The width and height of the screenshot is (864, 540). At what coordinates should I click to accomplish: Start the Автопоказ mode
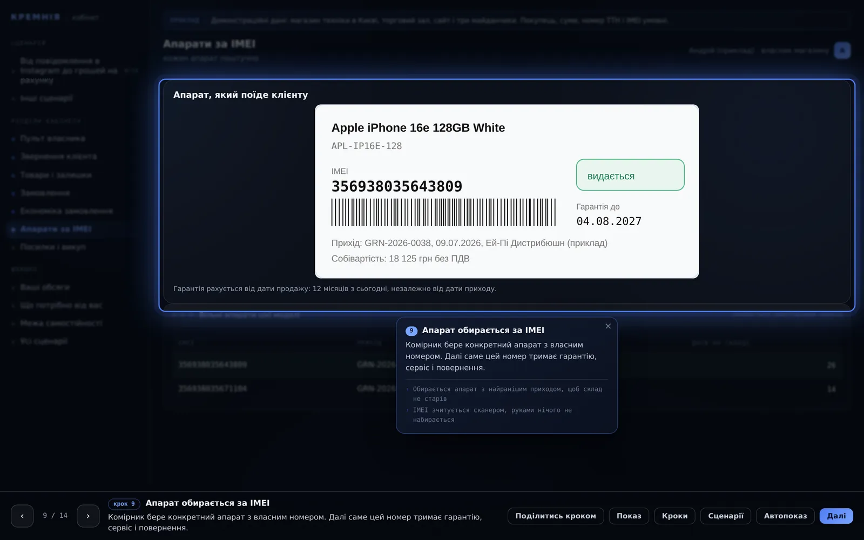(785, 516)
